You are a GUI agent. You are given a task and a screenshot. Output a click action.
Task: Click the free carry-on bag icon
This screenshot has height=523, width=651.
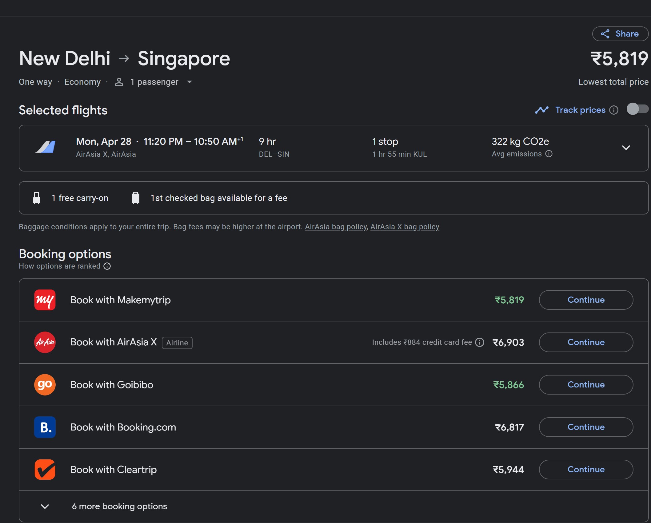coord(37,198)
